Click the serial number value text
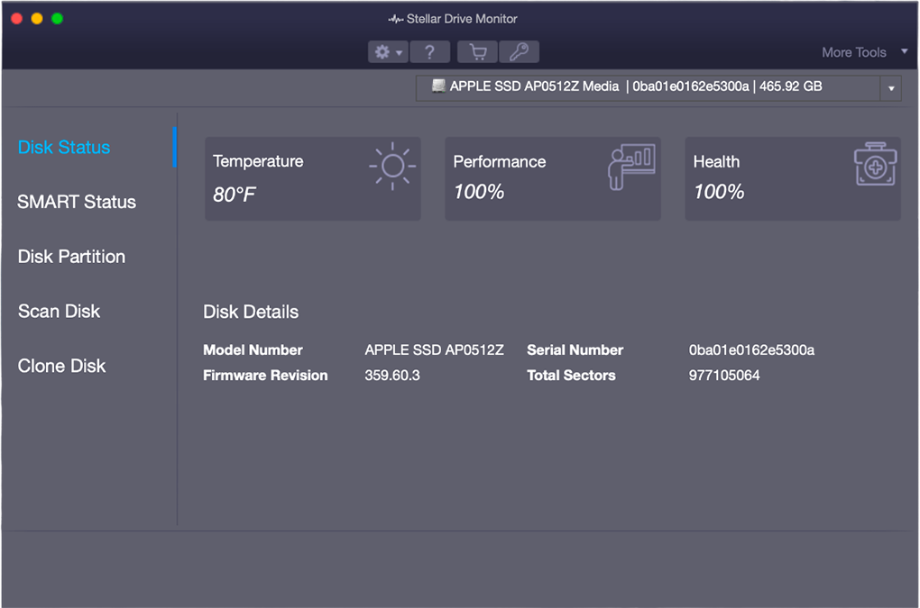The height and width of the screenshot is (608, 920). click(751, 350)
